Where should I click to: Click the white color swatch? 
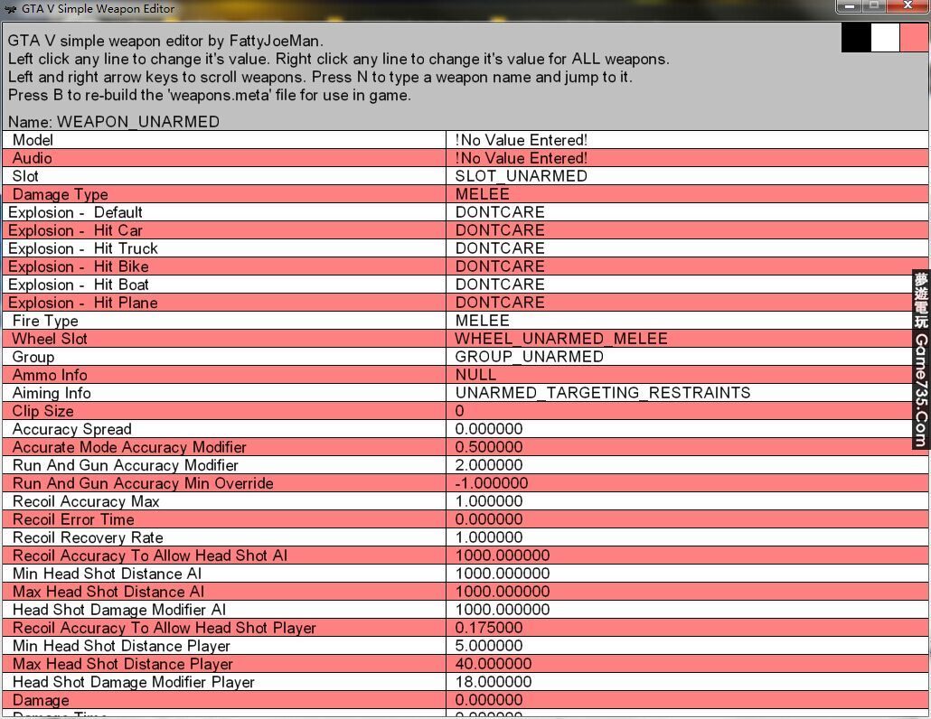point(885,37)
